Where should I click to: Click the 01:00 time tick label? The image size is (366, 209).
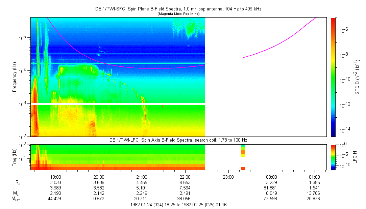[x=314, y=177]
